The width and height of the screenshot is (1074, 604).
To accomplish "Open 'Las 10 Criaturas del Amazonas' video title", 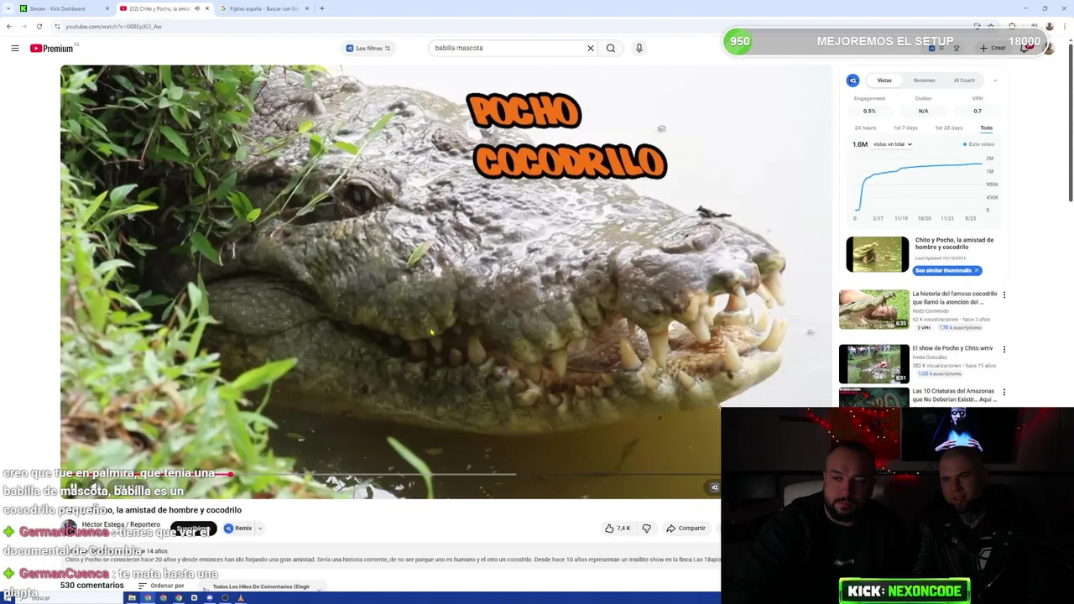I will point(953,395).
